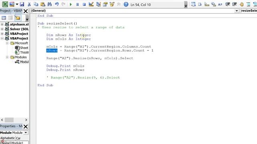Click the 'Debug.Print nCols' line
257x144 pixels.
click(65, 66)
